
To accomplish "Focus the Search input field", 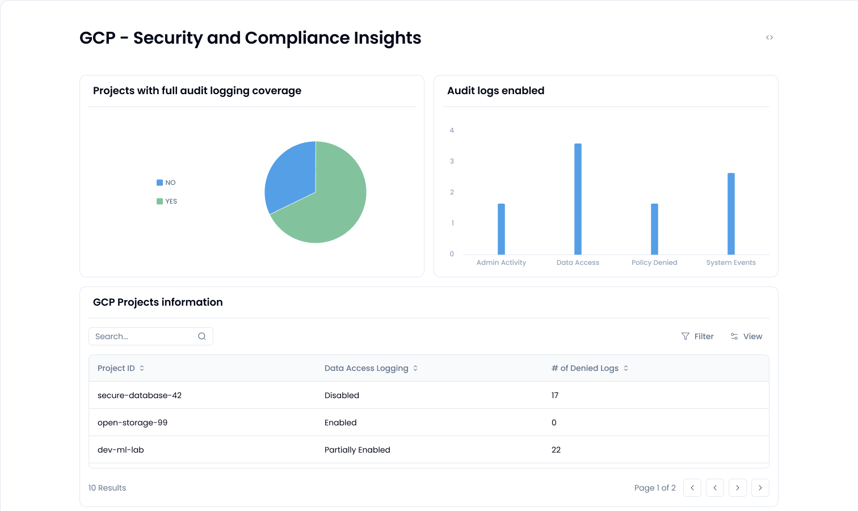I will (x=145, y=336).
